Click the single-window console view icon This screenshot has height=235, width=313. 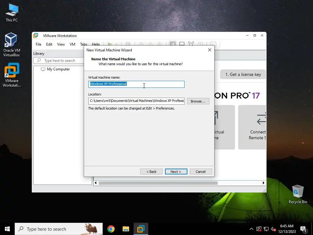[x=182, y=44]
